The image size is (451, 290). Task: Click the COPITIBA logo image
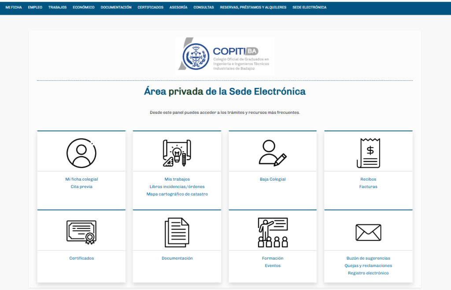click(225, 57)
